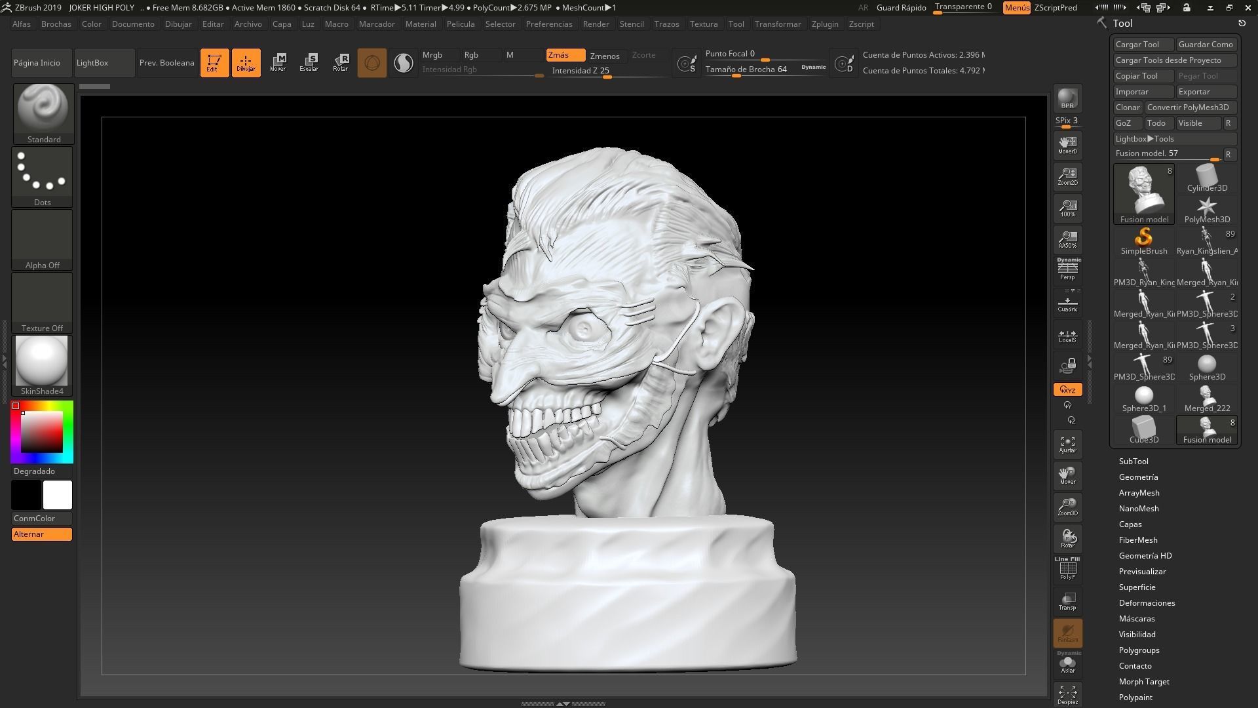This screenshot has width=1258, height=708.
Task: Click the LightBox button
Action: coord(104,63)
